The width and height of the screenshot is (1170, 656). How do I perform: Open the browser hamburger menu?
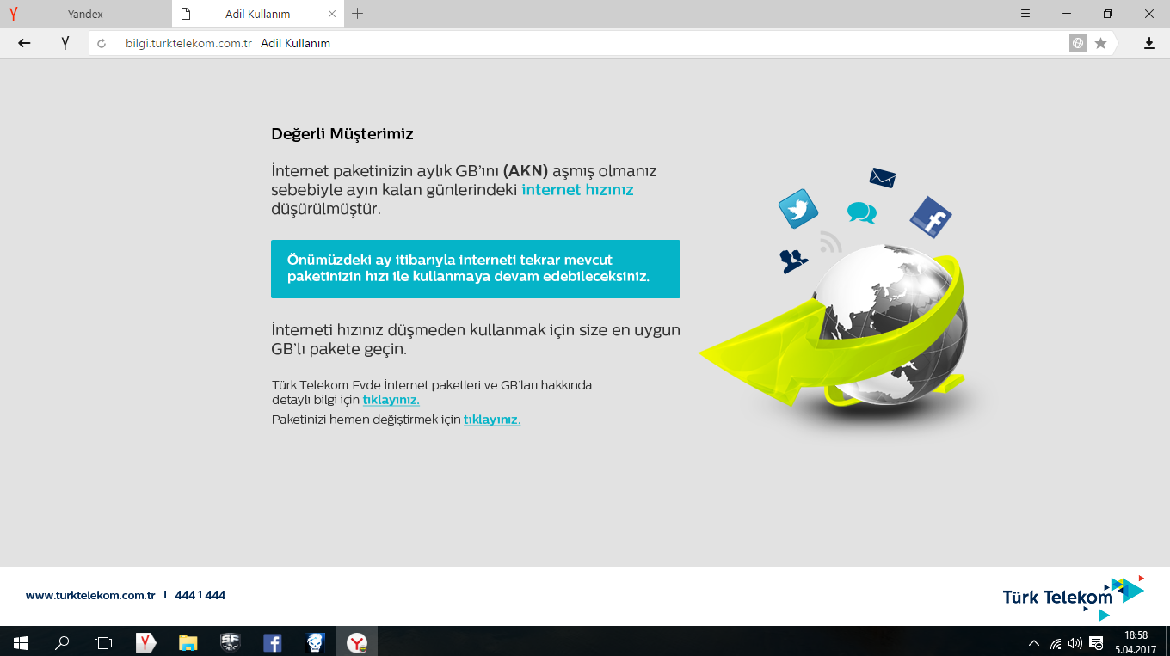coord(1025,14)
